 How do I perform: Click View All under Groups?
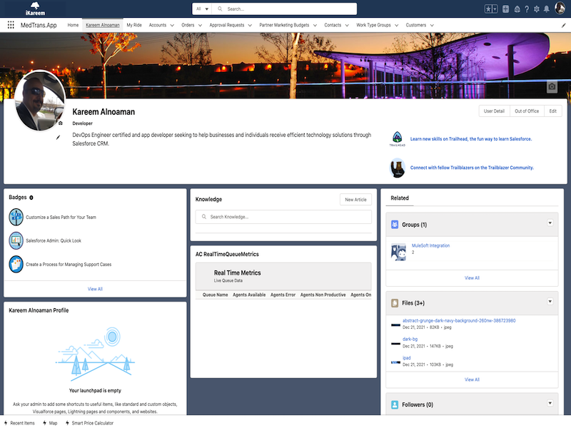tap(472, 278)
